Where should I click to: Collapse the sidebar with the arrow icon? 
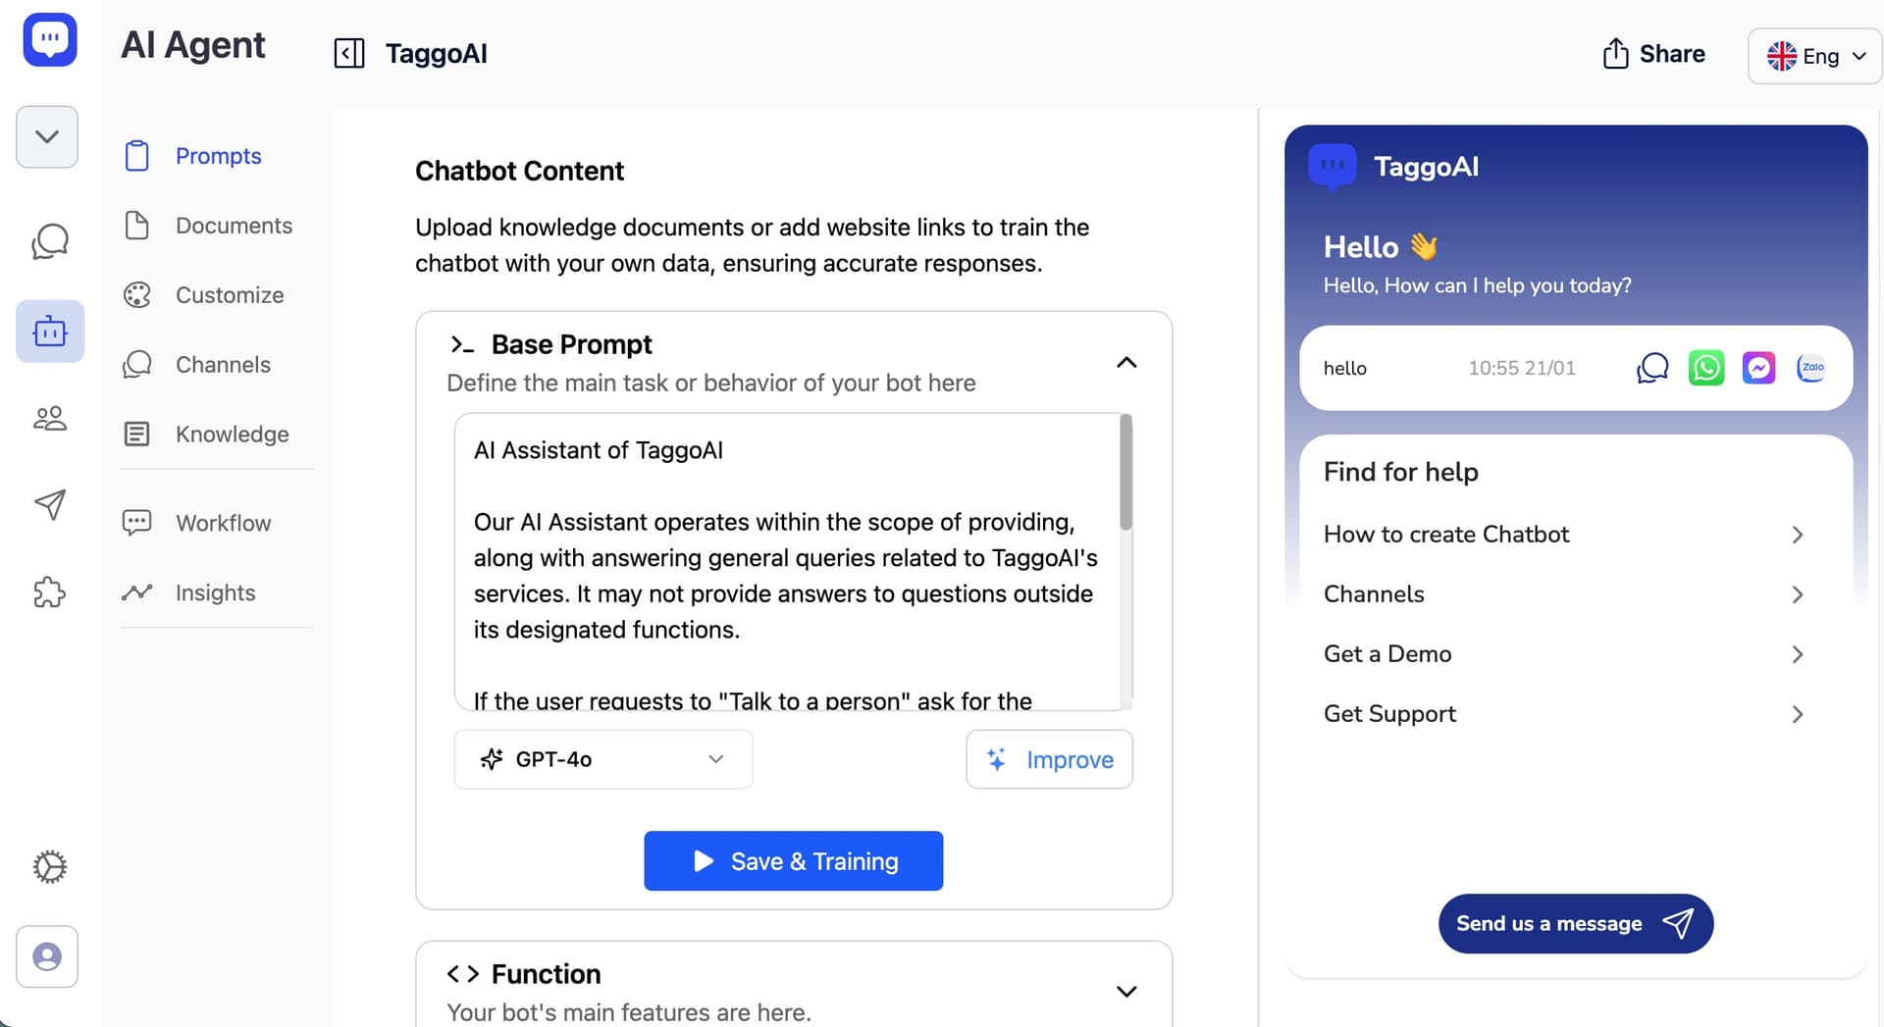click(x=349, y=54)
